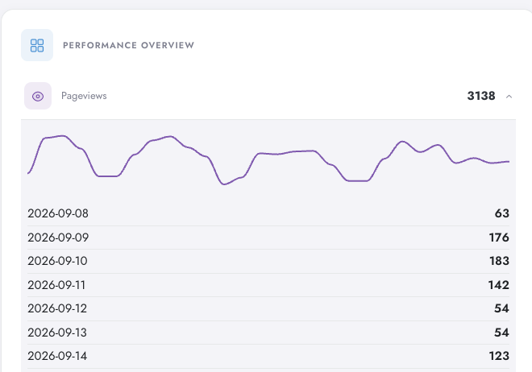
Task: Click the Performance Overview grid icon
Action: (x=37, y=45)
